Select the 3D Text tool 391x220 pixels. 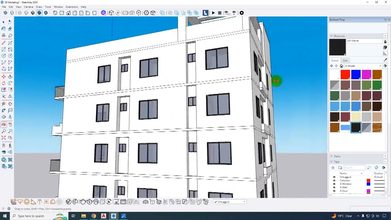10,117
